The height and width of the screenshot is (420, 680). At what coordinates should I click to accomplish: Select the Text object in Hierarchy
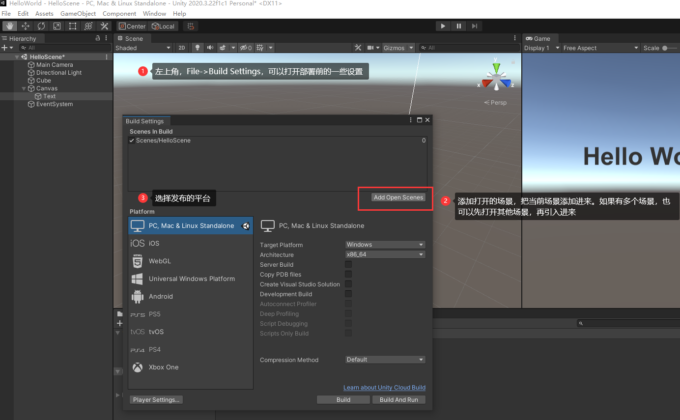click(49, 96)
